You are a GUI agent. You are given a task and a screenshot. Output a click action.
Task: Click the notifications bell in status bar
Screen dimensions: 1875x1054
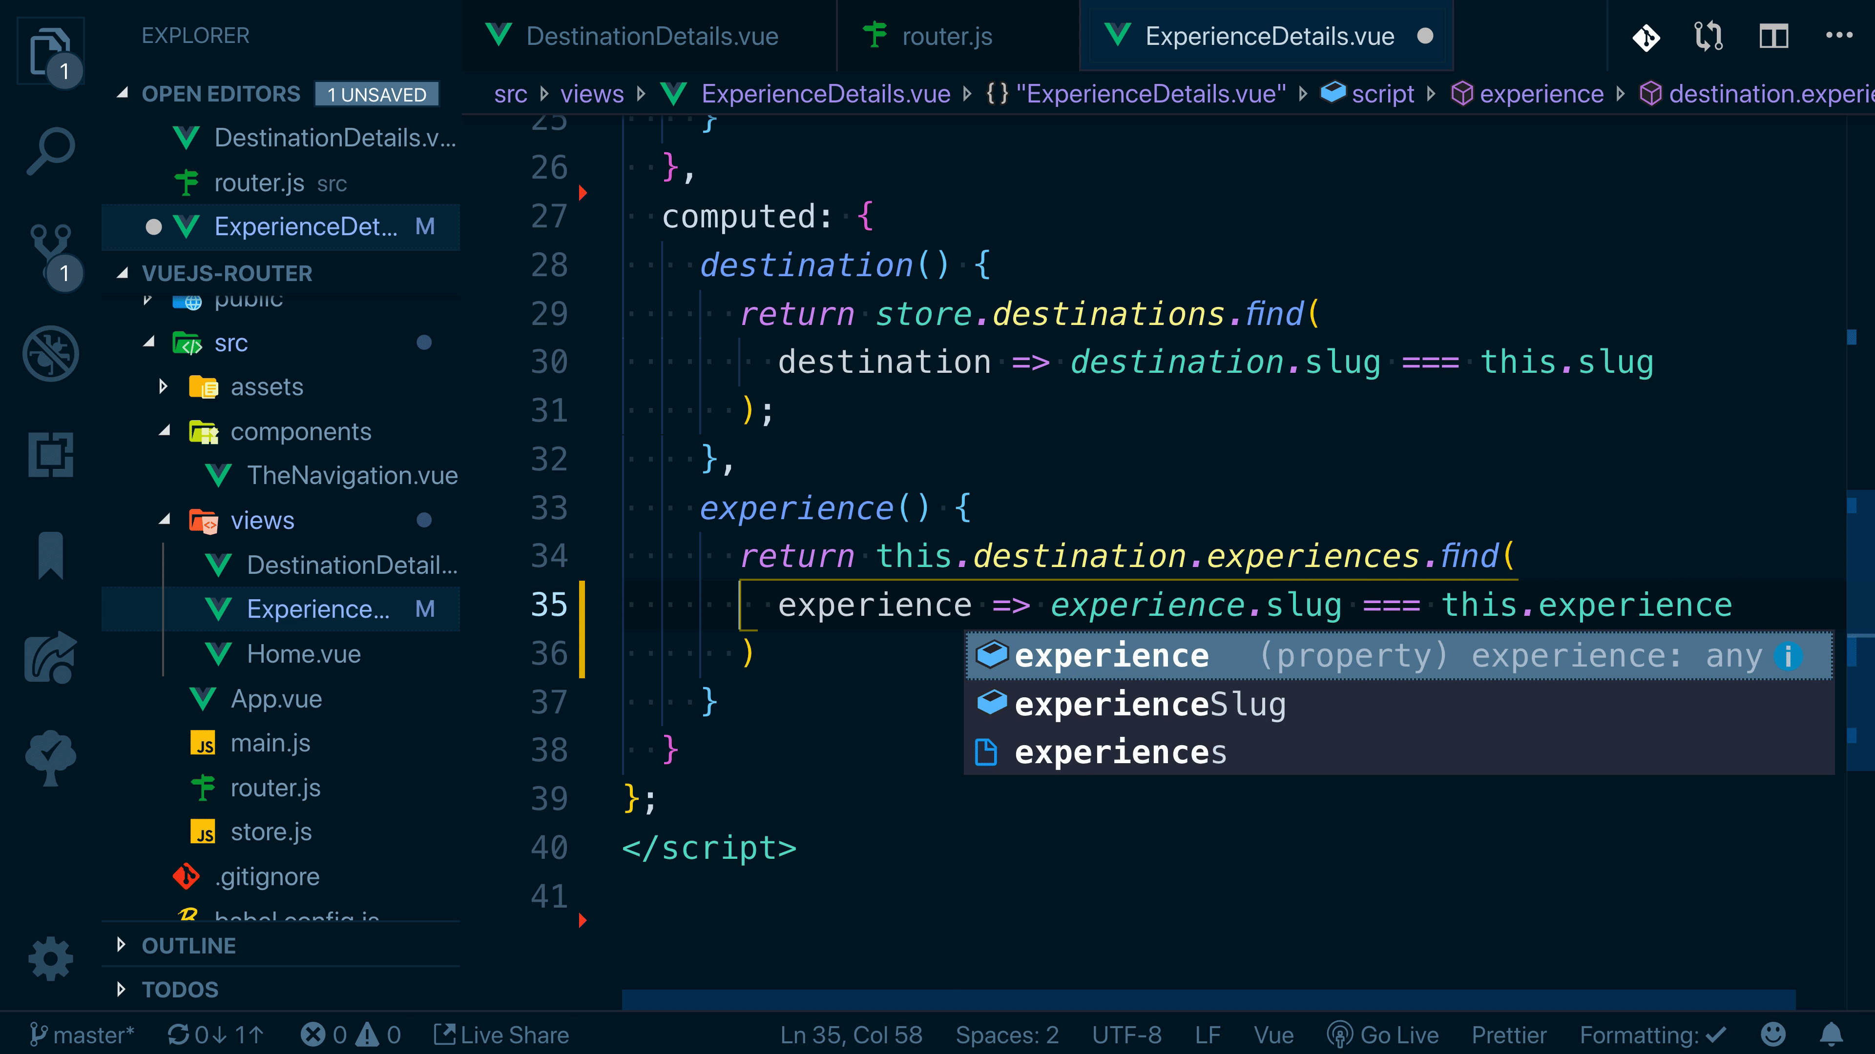pyautogui.click(x=1831, y=1034)
